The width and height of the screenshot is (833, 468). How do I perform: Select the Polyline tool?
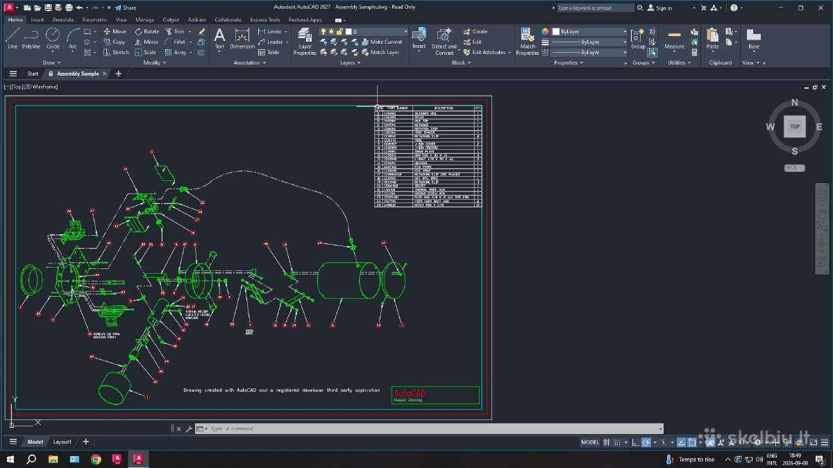pos(31,39)
